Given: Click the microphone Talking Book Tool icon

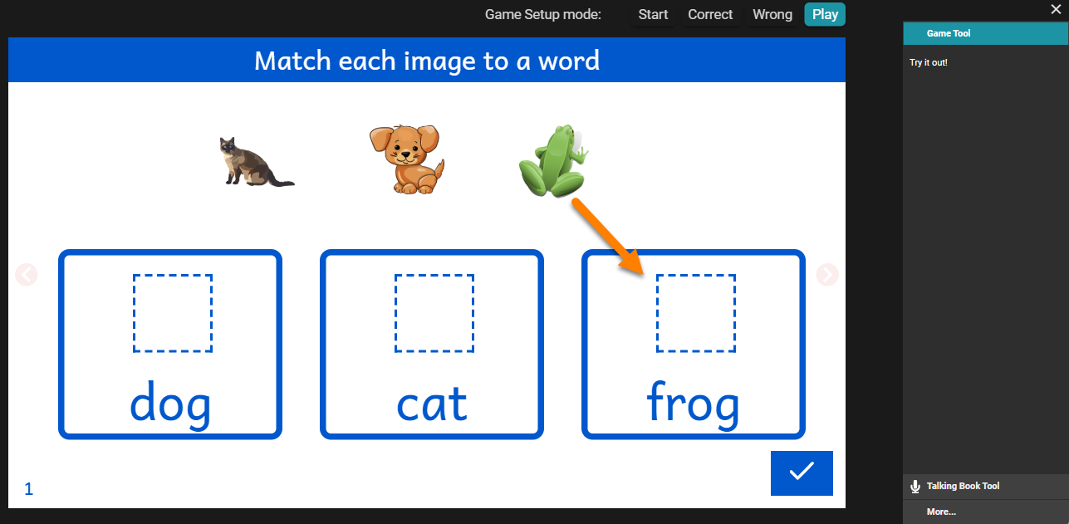Looking at the screenshot, I should [915, 487].
